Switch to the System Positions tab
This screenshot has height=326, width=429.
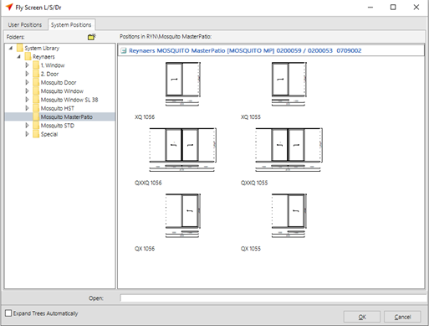click(71, 25)
